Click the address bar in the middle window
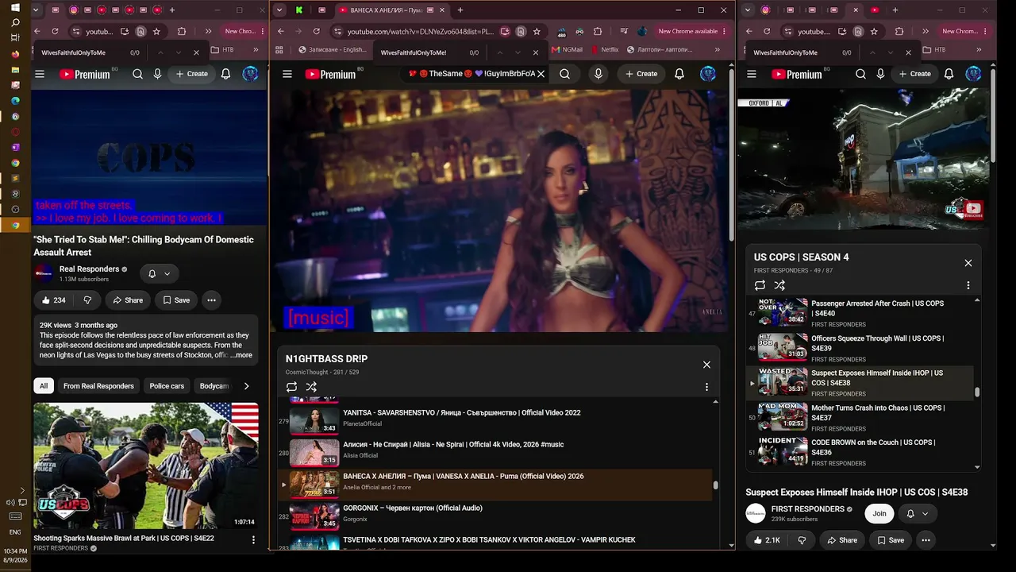1016x572 pixels. click(x=421, y=32)
